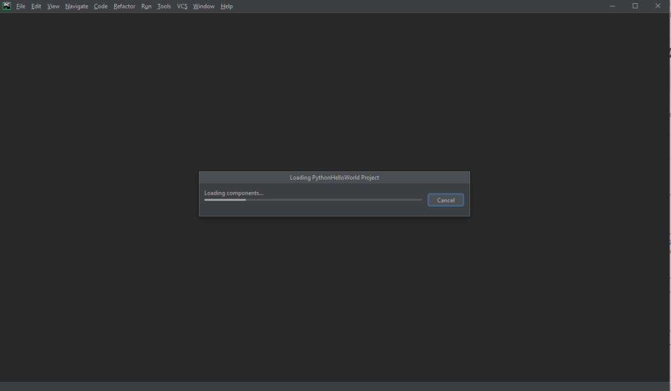Click the 'Loading components...' status text
This screenshot has width=671, height=391.
pos(234,193)
